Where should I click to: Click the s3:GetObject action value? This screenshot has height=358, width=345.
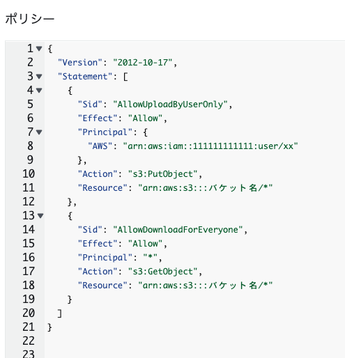[163, 272]
